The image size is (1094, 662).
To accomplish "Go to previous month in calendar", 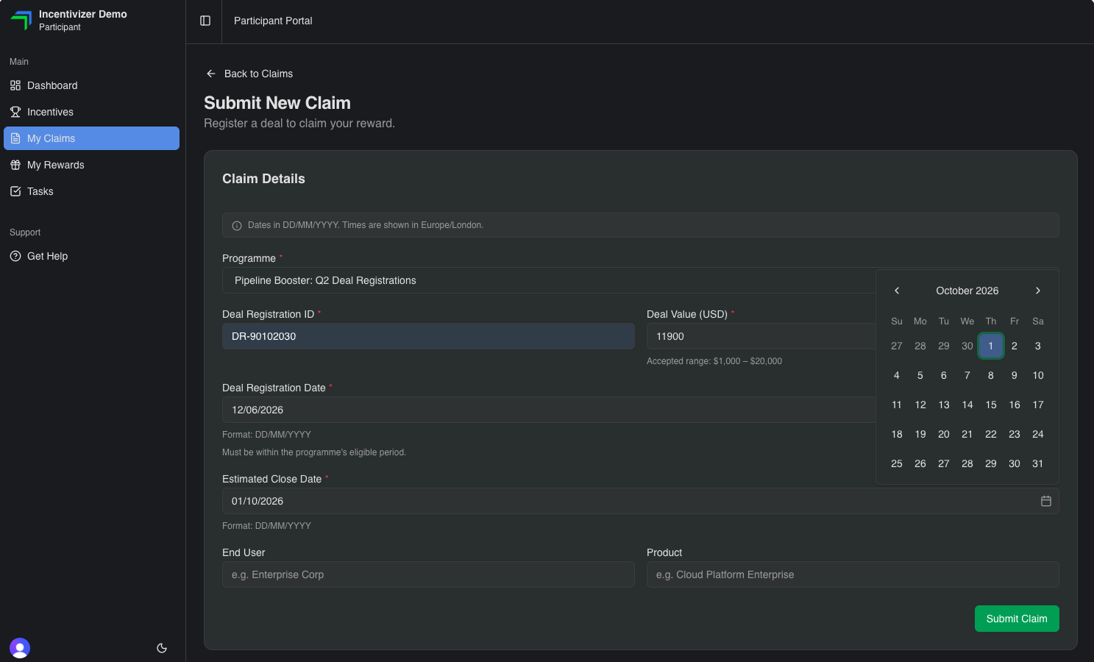I will [897, 291].
